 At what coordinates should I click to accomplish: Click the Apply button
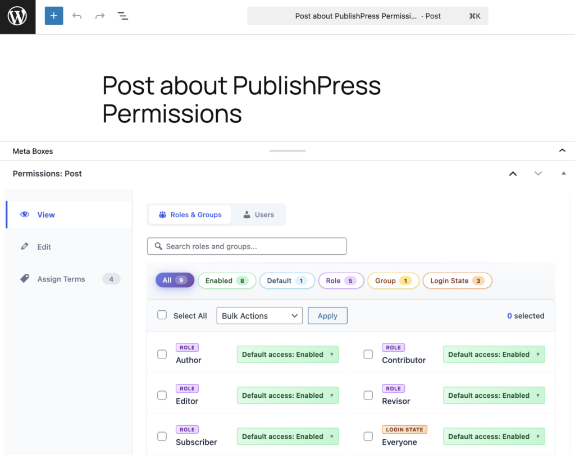click(327, 316)
